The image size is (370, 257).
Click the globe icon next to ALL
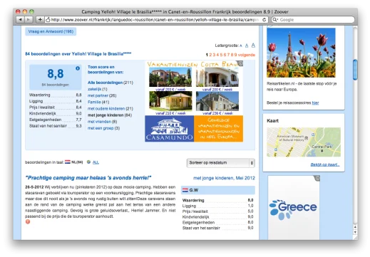click(x=88, y=162)
